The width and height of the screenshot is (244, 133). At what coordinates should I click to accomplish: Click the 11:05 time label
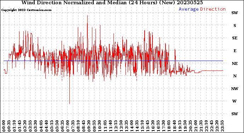tap(105, 126)
